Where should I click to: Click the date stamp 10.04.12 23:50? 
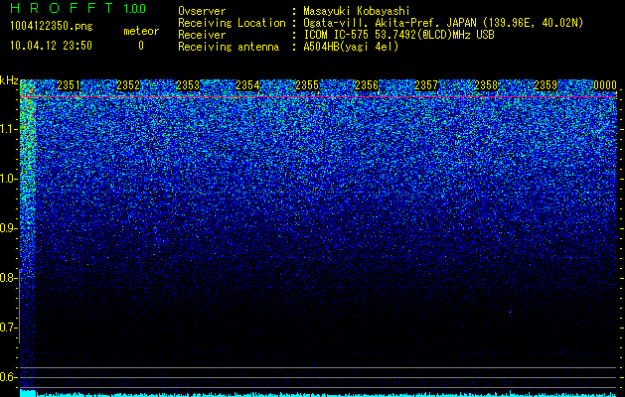click(x=51, y=46)
